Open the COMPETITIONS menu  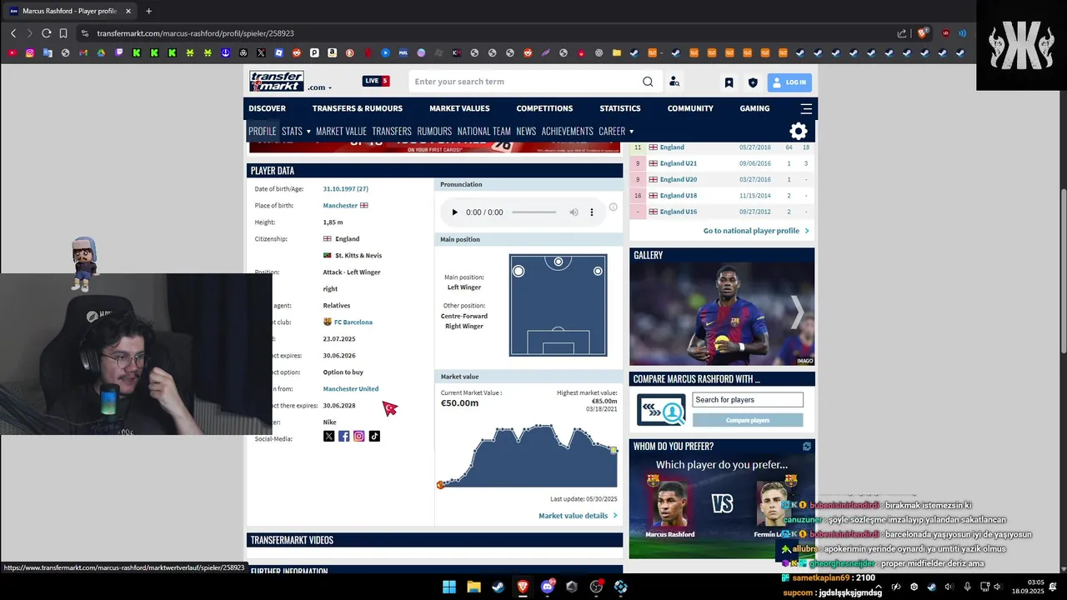click(x=544, y=108)
